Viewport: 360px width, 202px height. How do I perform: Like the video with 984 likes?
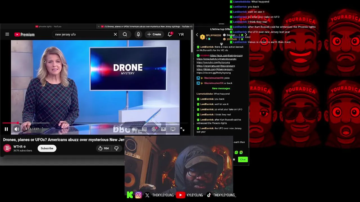[x=103, y=148]
